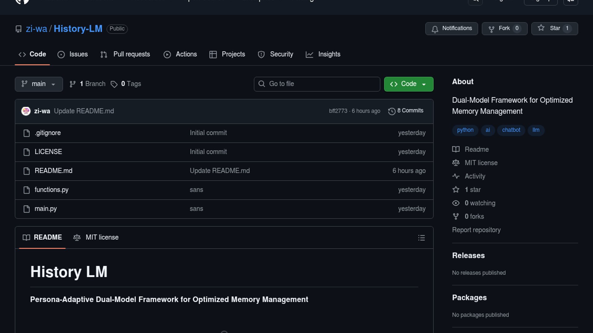Click the commits history clock icon
Screen dimensions: 593x333
tap(392, 111)
